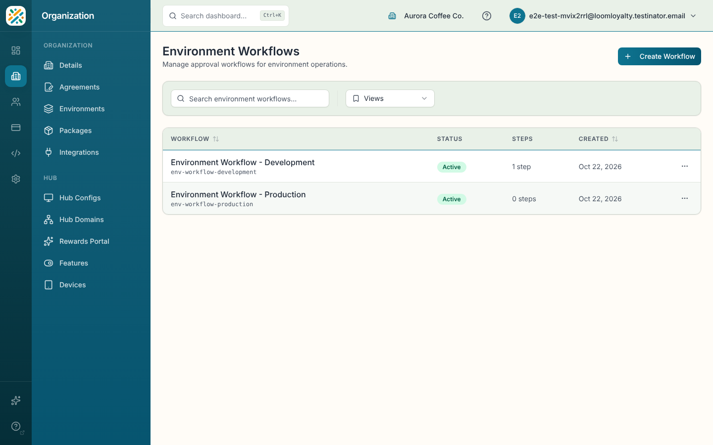Go to Agreements in the sidebar
The height and width of the screenshot is (445, 713).
click(x=91, y=87)
